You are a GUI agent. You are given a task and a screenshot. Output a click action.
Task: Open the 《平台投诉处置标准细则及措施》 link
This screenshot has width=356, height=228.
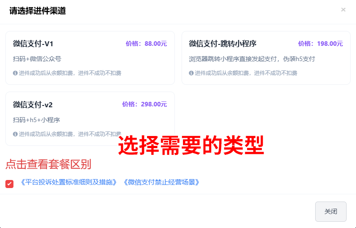point(68,182)
